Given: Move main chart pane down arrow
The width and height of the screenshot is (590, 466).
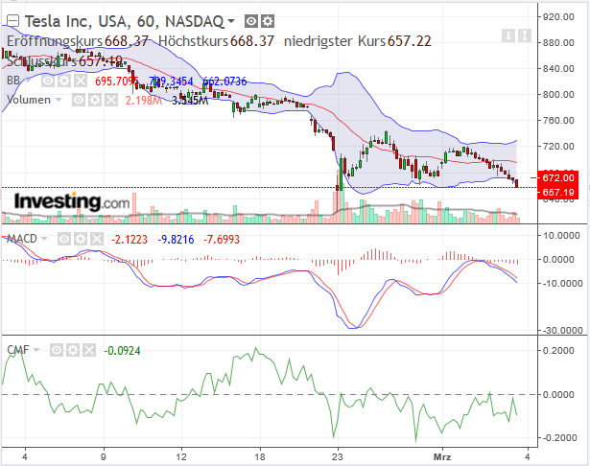Looking at the screenshot, I should pos(508,35).
